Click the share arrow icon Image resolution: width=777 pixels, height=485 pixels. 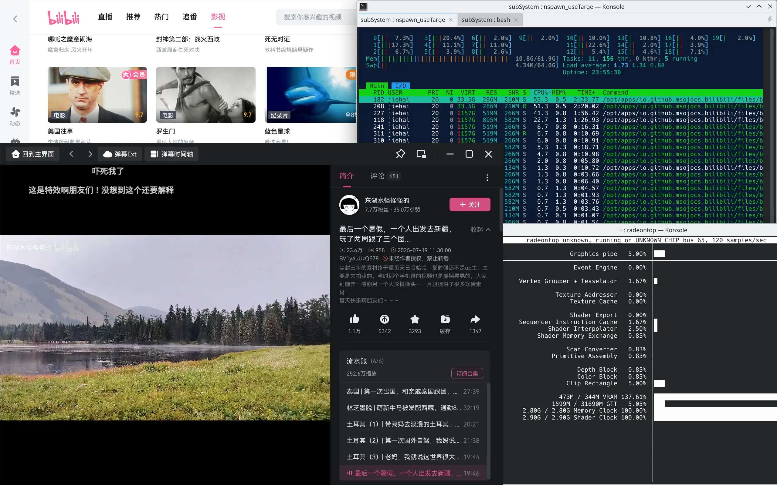click(475, 319)
